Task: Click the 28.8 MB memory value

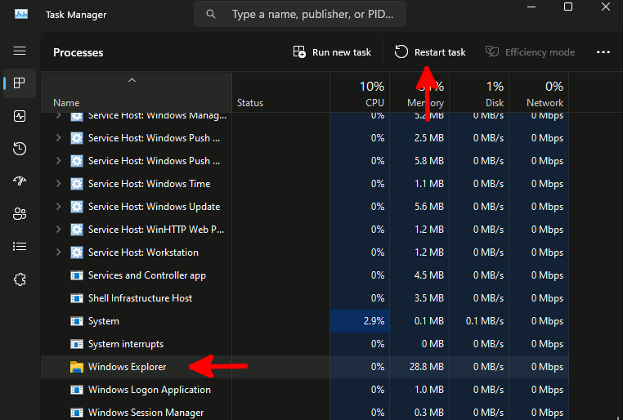Action: coord(426,366)
